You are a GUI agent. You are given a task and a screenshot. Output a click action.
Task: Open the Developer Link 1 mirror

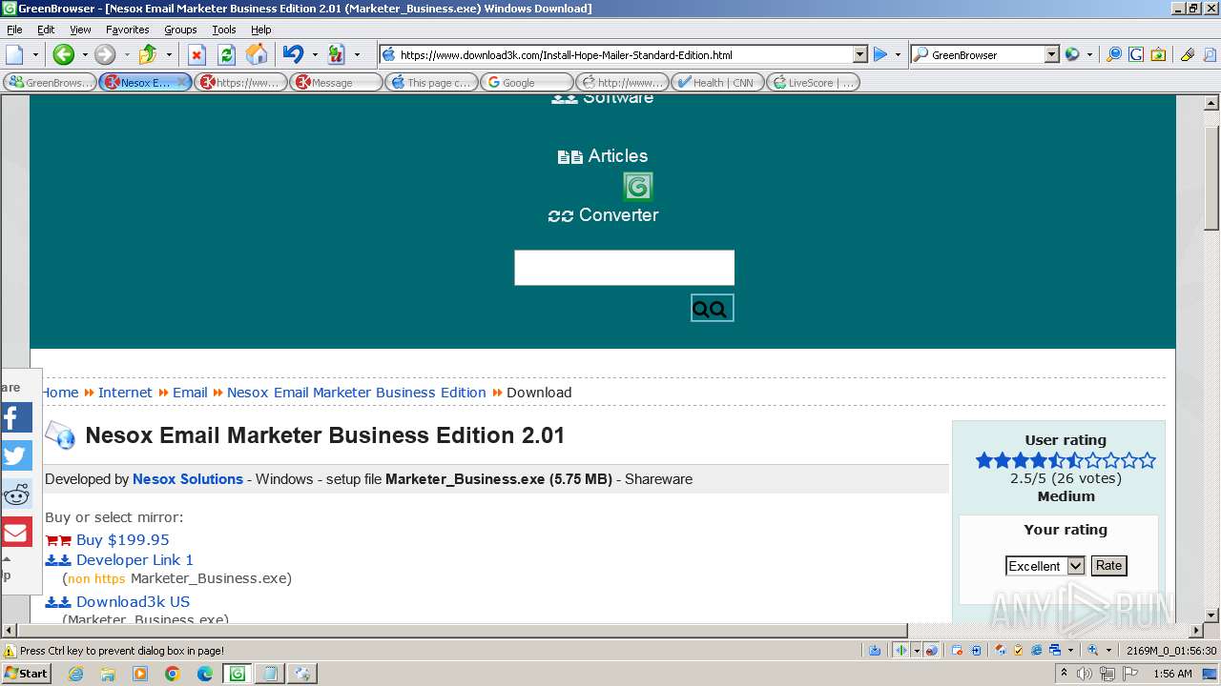[135, 559]
